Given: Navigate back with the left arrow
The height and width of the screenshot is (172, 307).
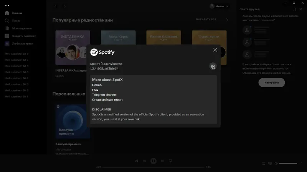Looking at the screenshot, I should (x=55, y=6).
